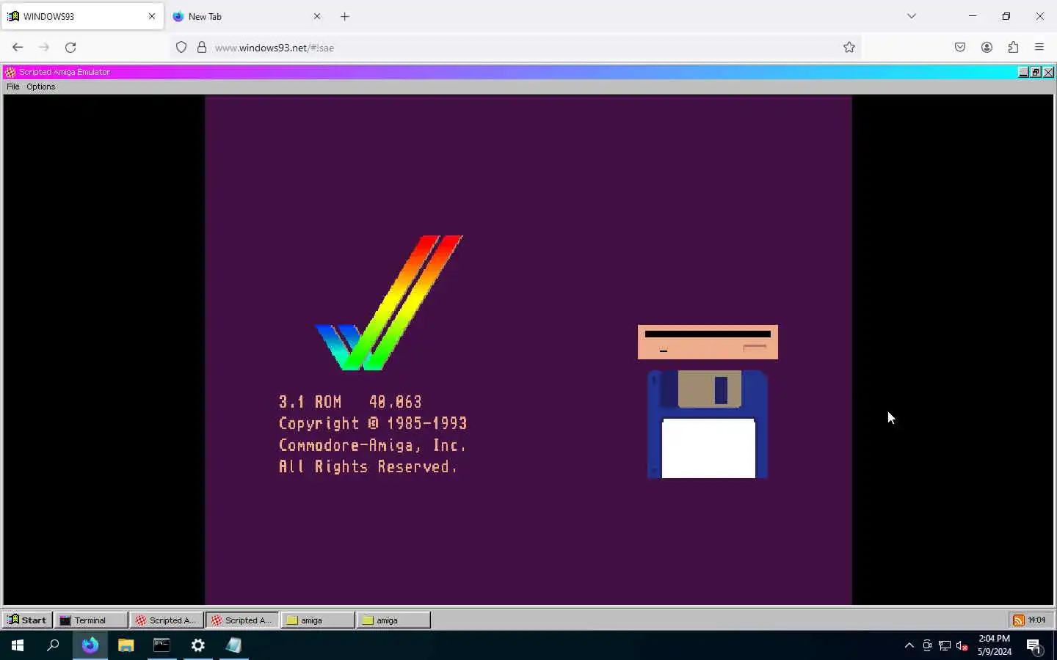
Task: Open the tracking protection shield icon
Action: tap(181, 48)
